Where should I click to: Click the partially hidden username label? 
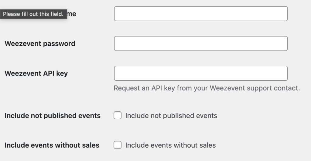[72, 14]
